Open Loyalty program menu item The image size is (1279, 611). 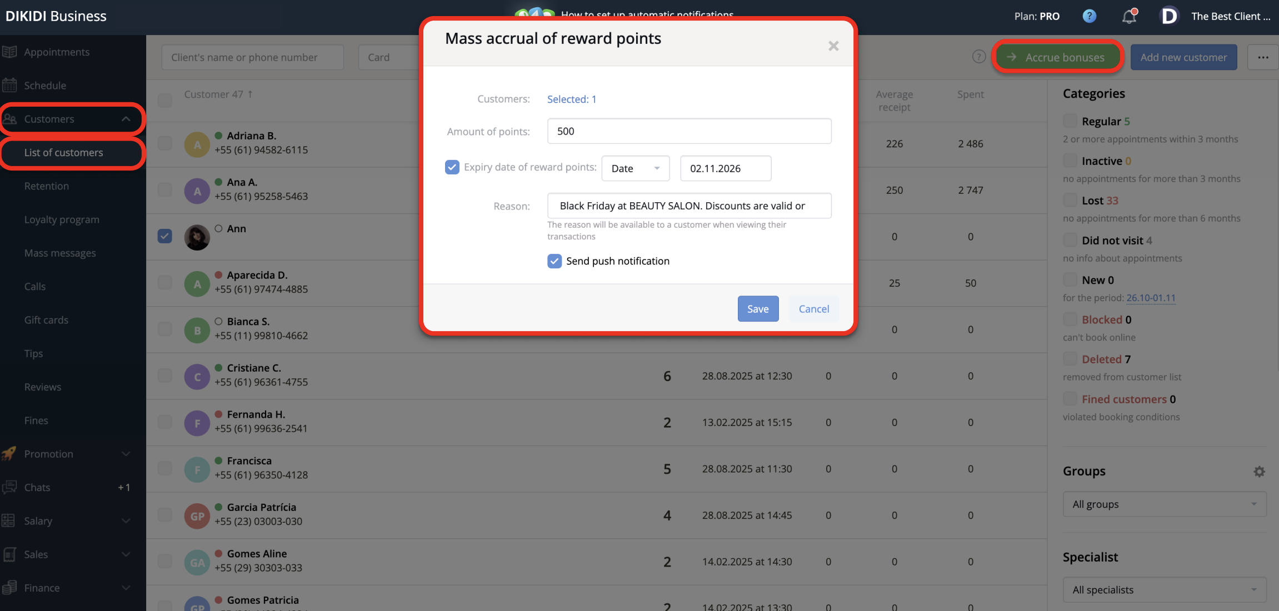(x=62, y=219)
